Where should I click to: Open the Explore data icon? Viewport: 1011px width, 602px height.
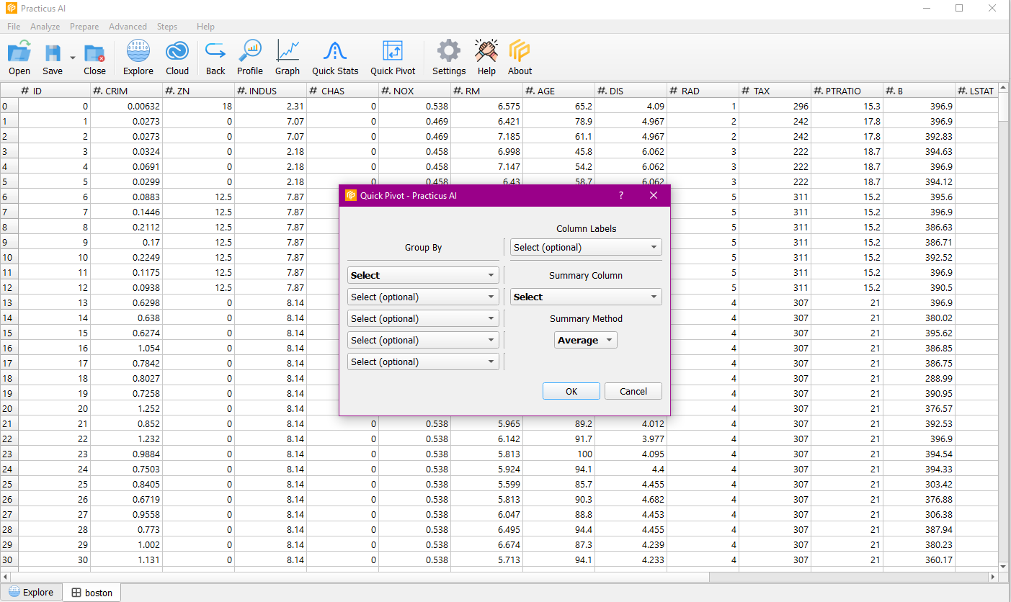(138, 53)
